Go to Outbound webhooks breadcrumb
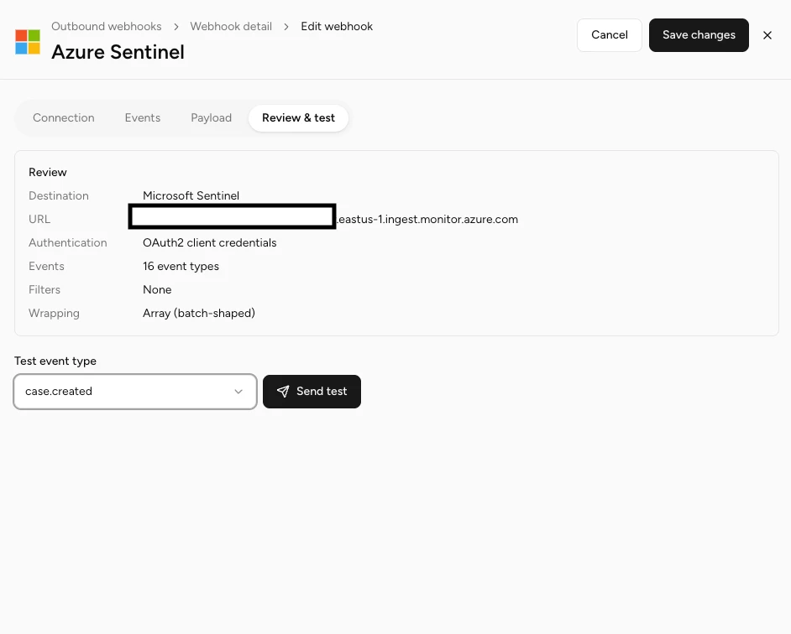Image resolution: width=791 pixels, height=634 pixels. coord(107,27)
